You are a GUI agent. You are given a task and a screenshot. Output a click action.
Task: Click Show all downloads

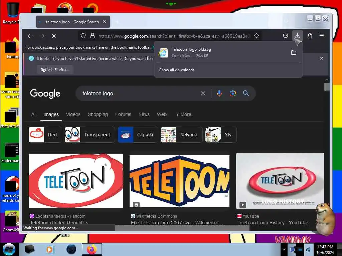pos(177,70)
